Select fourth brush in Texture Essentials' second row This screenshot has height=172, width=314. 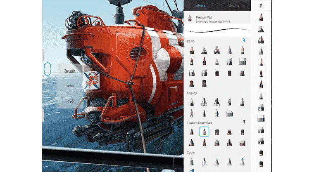pos(229,143)
